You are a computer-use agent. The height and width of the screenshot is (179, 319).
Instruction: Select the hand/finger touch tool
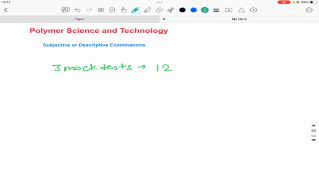(124, 10)
